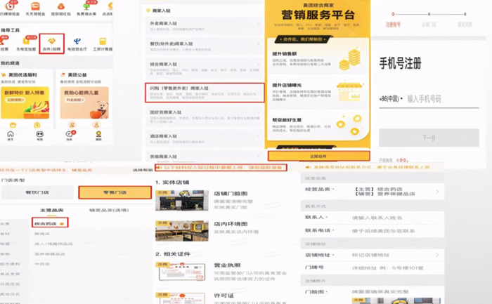Open the 经营品类 selection row chevron
Image resolution: width=492 pixels, height=304 pixels.
(437, 192)
